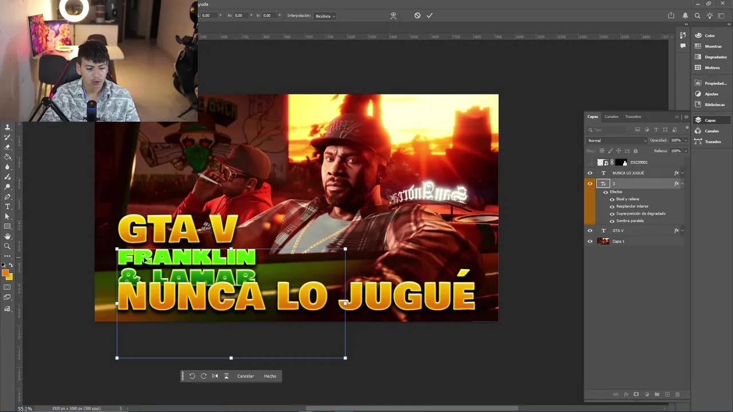
Task: Switch to the Canales tab
Action: tap(612, 117)
